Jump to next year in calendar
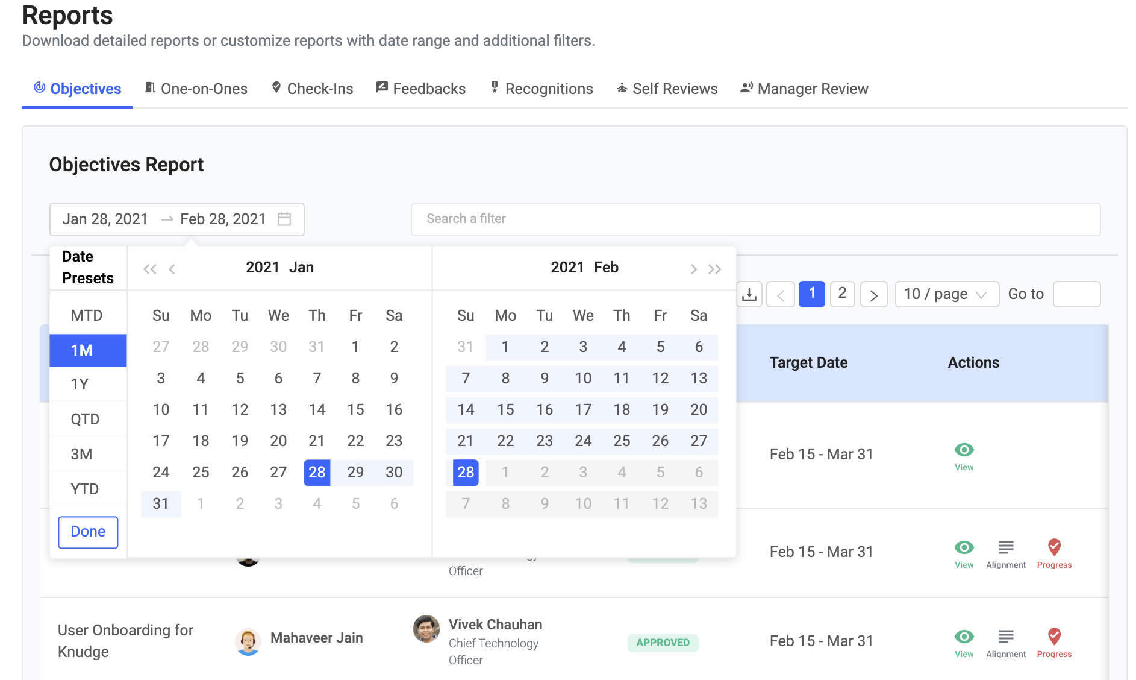The width and height of the screenshot is (1136, 680). (x=715, y=269)
